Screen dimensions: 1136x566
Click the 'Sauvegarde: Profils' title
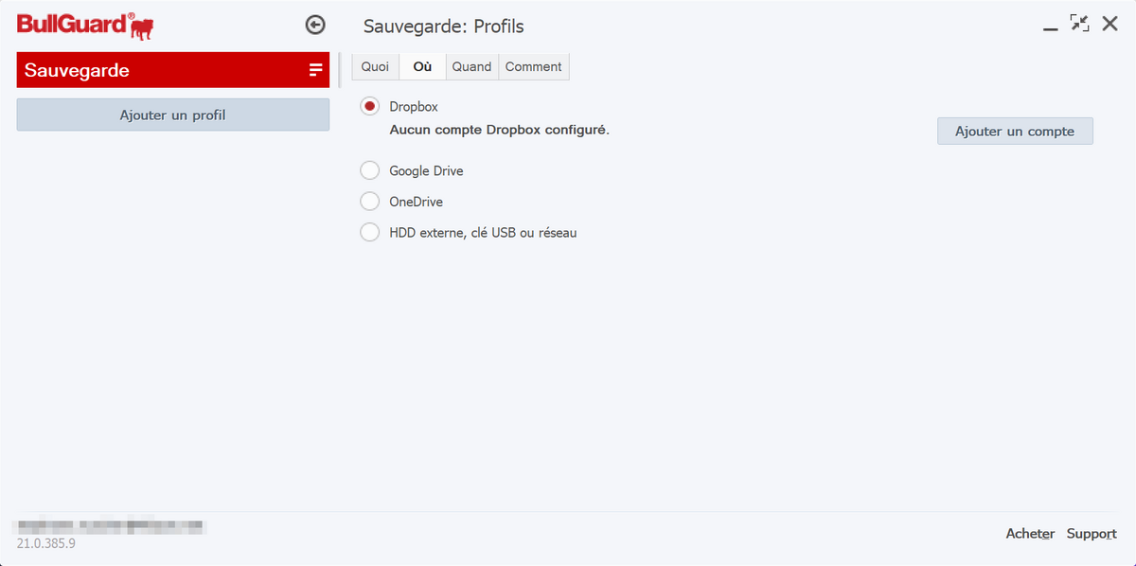click(x=444, y=27)
